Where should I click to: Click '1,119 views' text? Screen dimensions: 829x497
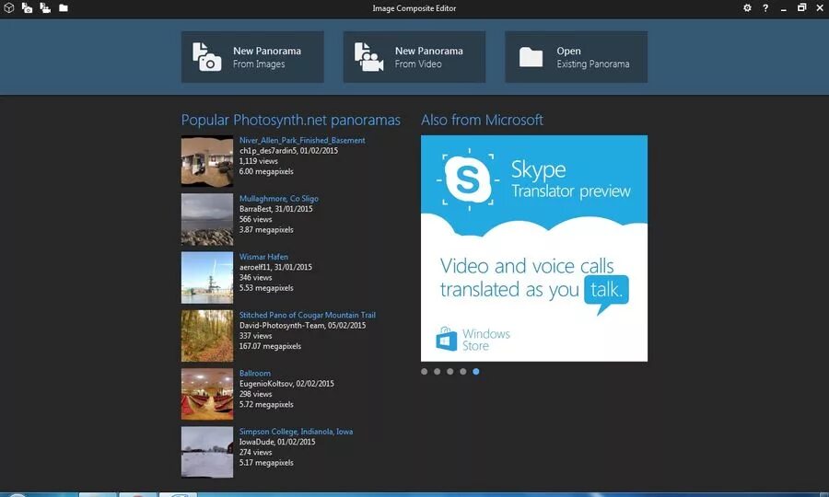[259, 161]
